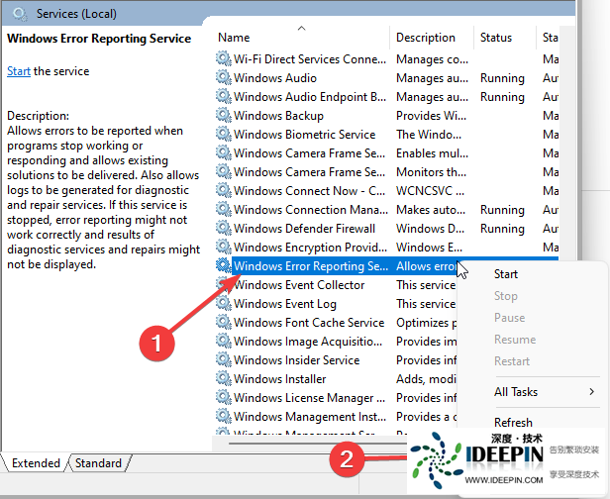Select the Windows Event Collector row
Screen dimensions: 610x499
(298, 285)
